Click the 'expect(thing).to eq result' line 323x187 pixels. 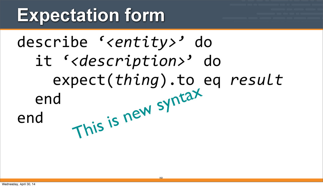pos(168,80)
